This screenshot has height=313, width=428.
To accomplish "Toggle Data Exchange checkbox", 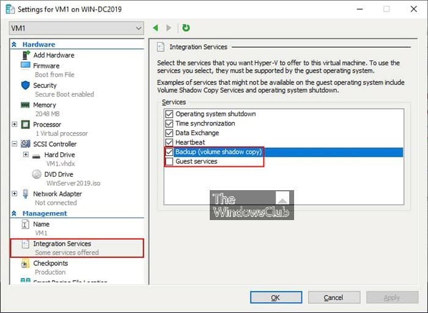I will 169,133.
